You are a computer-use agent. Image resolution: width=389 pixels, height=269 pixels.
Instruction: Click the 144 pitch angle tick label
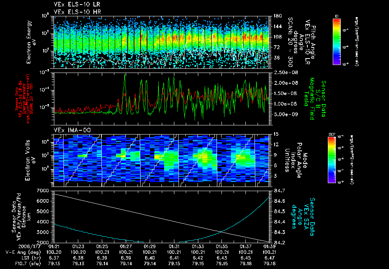click(277, 26)
